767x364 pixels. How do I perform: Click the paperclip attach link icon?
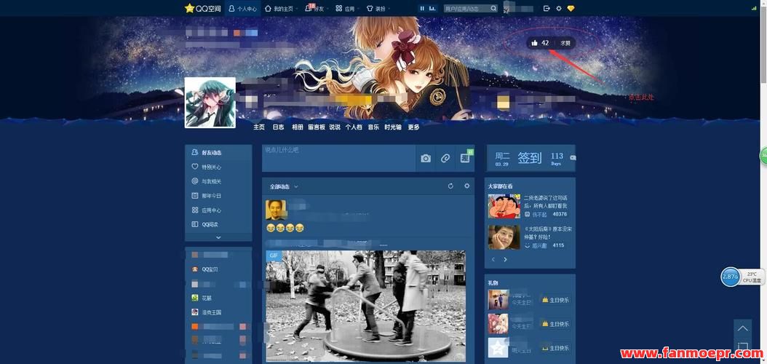445,158
